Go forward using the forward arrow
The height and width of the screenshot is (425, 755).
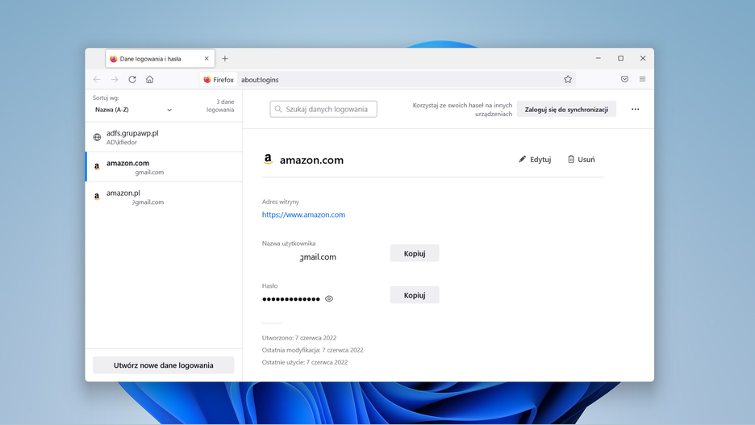click(114, 79)
